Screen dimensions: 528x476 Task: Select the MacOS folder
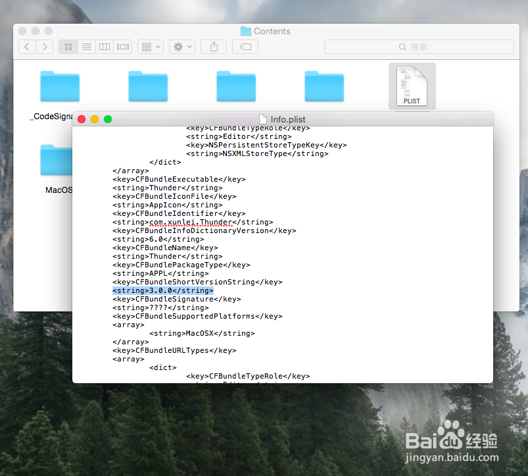[57, 160]
